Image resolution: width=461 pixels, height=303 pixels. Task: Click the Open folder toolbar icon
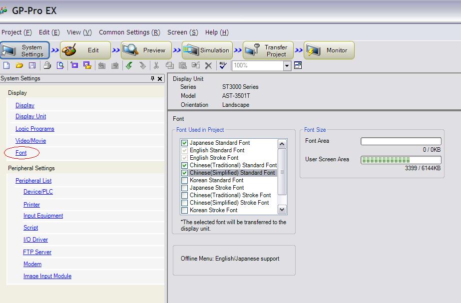pos(19,65)
